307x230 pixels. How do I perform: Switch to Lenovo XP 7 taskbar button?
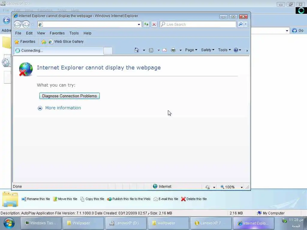tap(211, 223)
